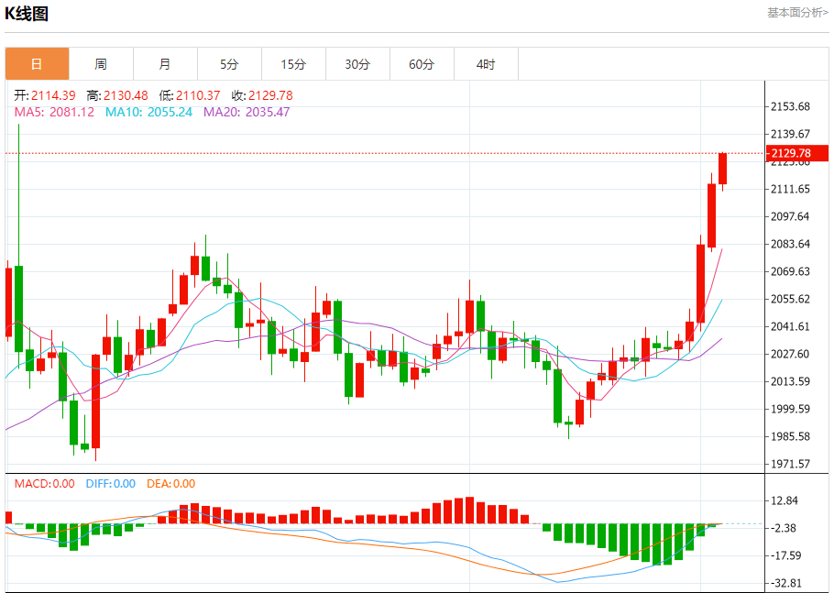Viewport: 834px width, 593px height.
Task: Open the 4时 interval tab
Action: pyautogui.click(x=486, y=64)
